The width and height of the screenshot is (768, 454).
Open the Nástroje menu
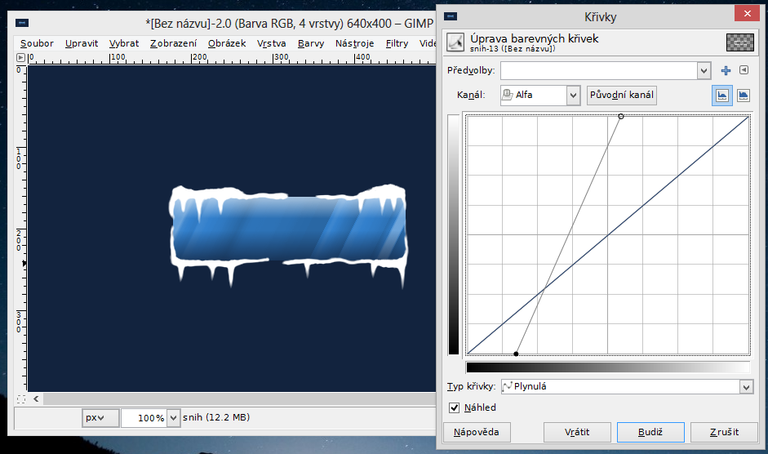(x=354, y=43)
